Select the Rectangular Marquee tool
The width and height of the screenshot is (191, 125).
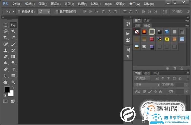pyautogui.click(x=6, y=25)
